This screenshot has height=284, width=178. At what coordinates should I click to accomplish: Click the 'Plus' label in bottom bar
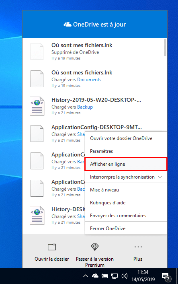138,259
